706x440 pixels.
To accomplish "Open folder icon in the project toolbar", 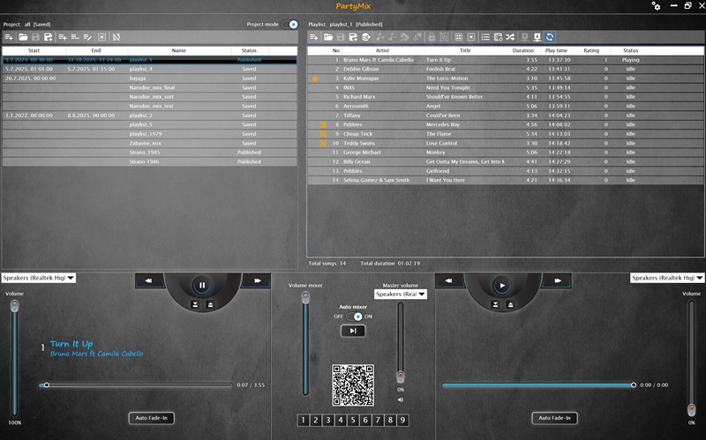I will 22,37.
